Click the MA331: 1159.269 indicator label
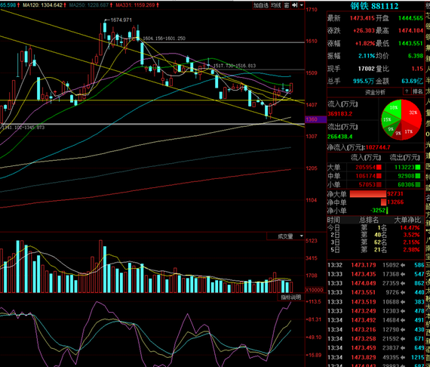The width and height of the screenshot is (430, 367). coord(135,5)
